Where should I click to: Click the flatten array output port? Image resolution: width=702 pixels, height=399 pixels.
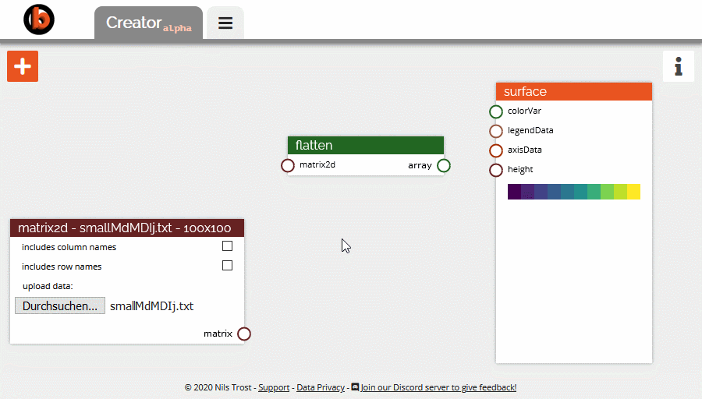[444, 165]
